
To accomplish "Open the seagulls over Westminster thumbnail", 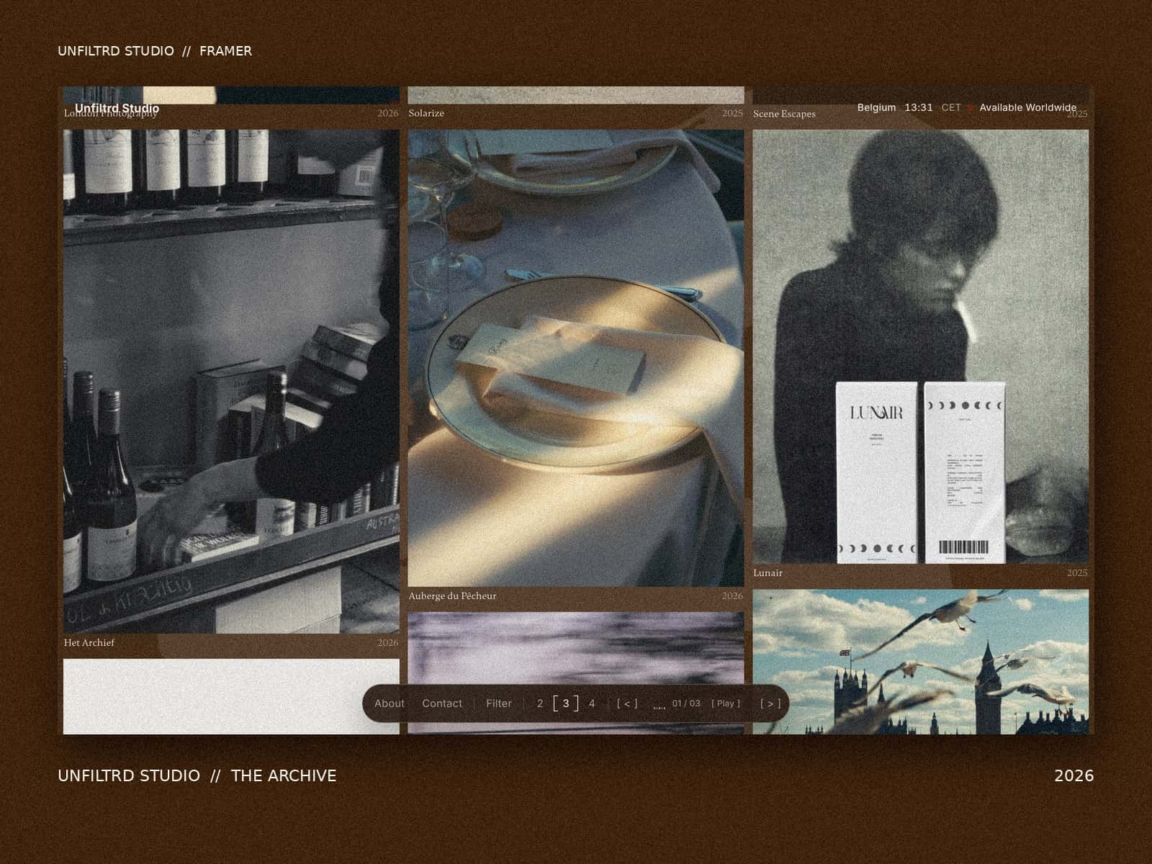I will (x=921, y=662).
